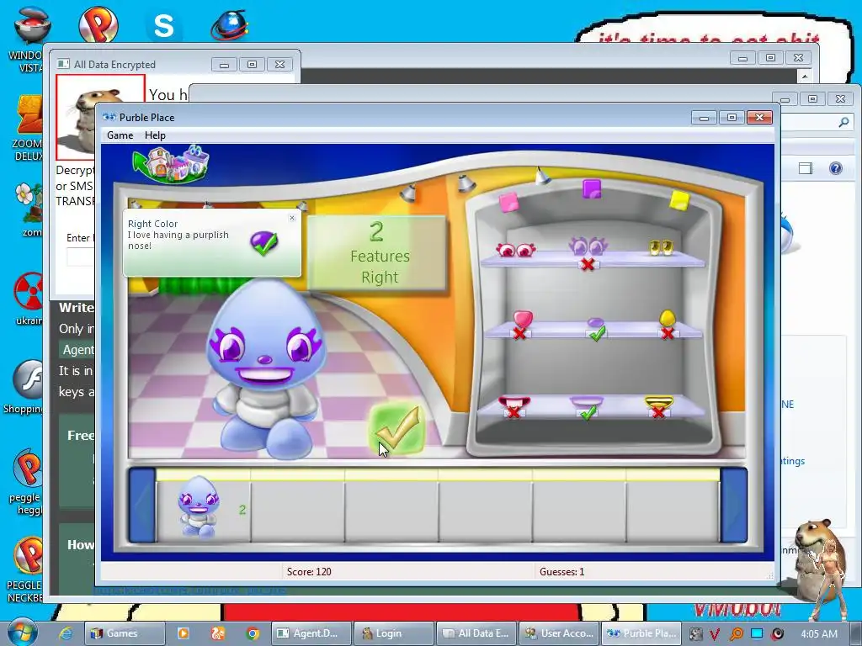
Task: Click the first guess Purble thumbnail in history
Action: tap(199, 507)
